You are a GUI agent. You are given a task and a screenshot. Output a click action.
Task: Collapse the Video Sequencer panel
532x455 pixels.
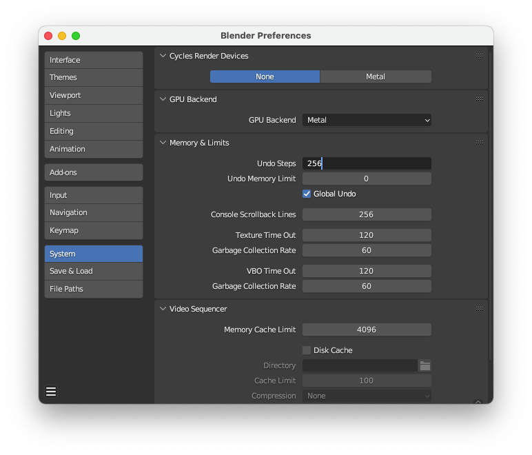[163, 309]
